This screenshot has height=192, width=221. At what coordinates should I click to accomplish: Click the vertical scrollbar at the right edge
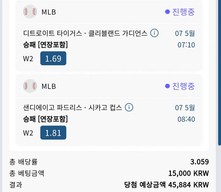(x=219, y=73)
